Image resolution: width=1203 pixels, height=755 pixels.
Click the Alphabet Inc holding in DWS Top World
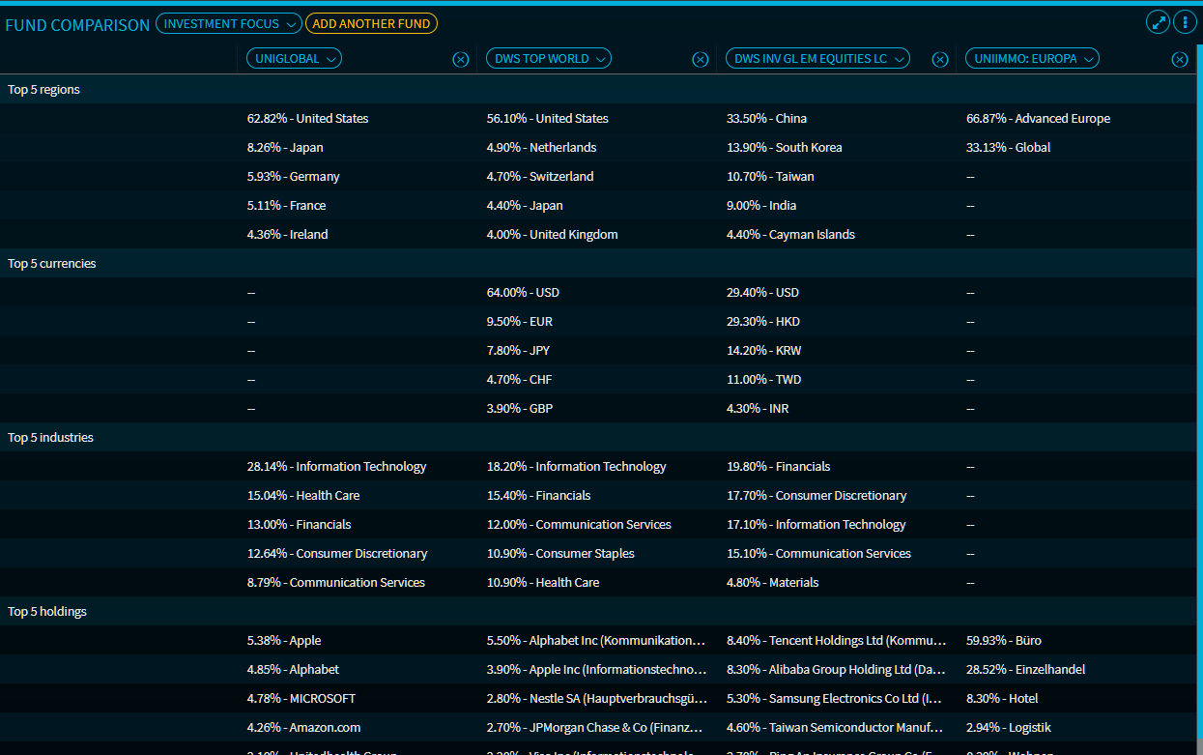tap(595, 641)
